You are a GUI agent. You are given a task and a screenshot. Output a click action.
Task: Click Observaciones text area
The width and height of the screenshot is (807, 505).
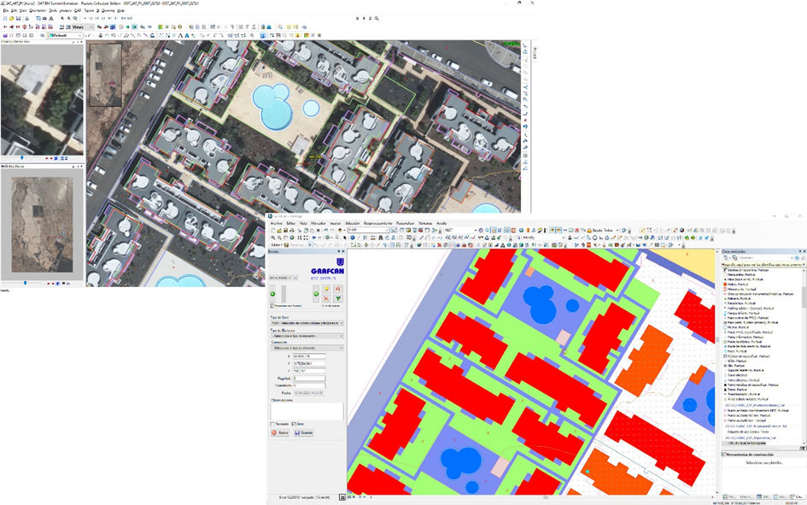307,411
